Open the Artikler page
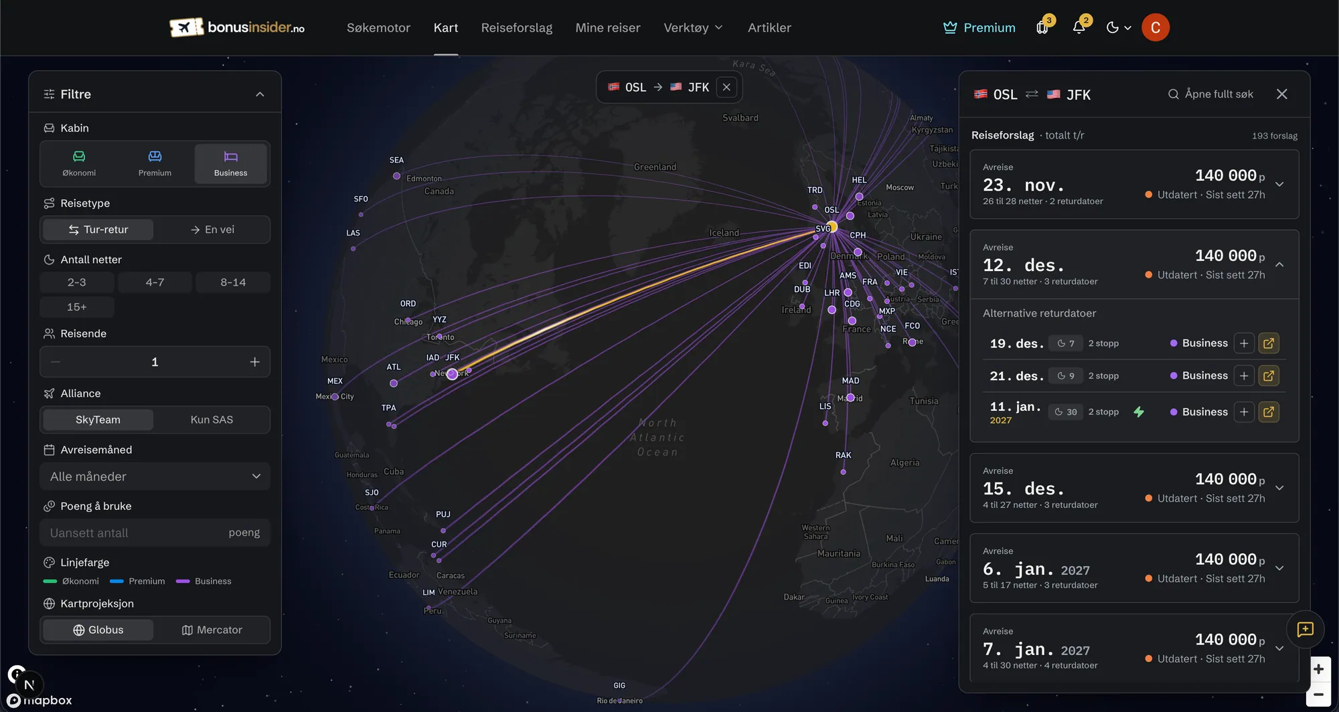 (x=769, y=27)
